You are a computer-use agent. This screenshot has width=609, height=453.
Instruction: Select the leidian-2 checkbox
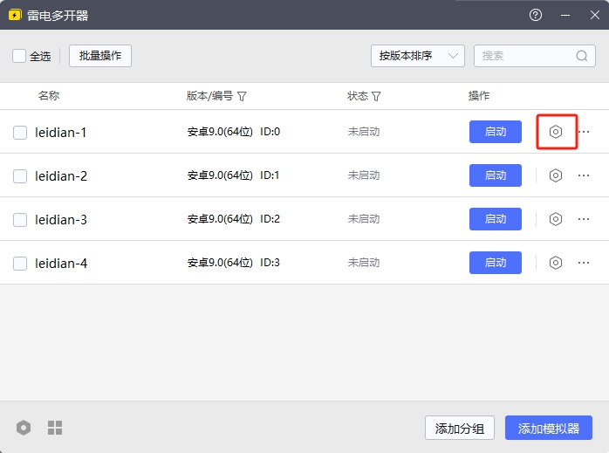(x=20, y=176)
